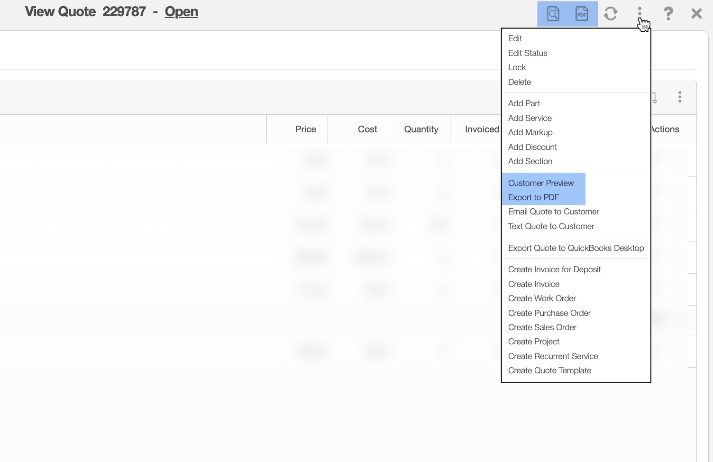Select Add Discount from the menu
Screen dimensions: 713x462
point(532,147)
